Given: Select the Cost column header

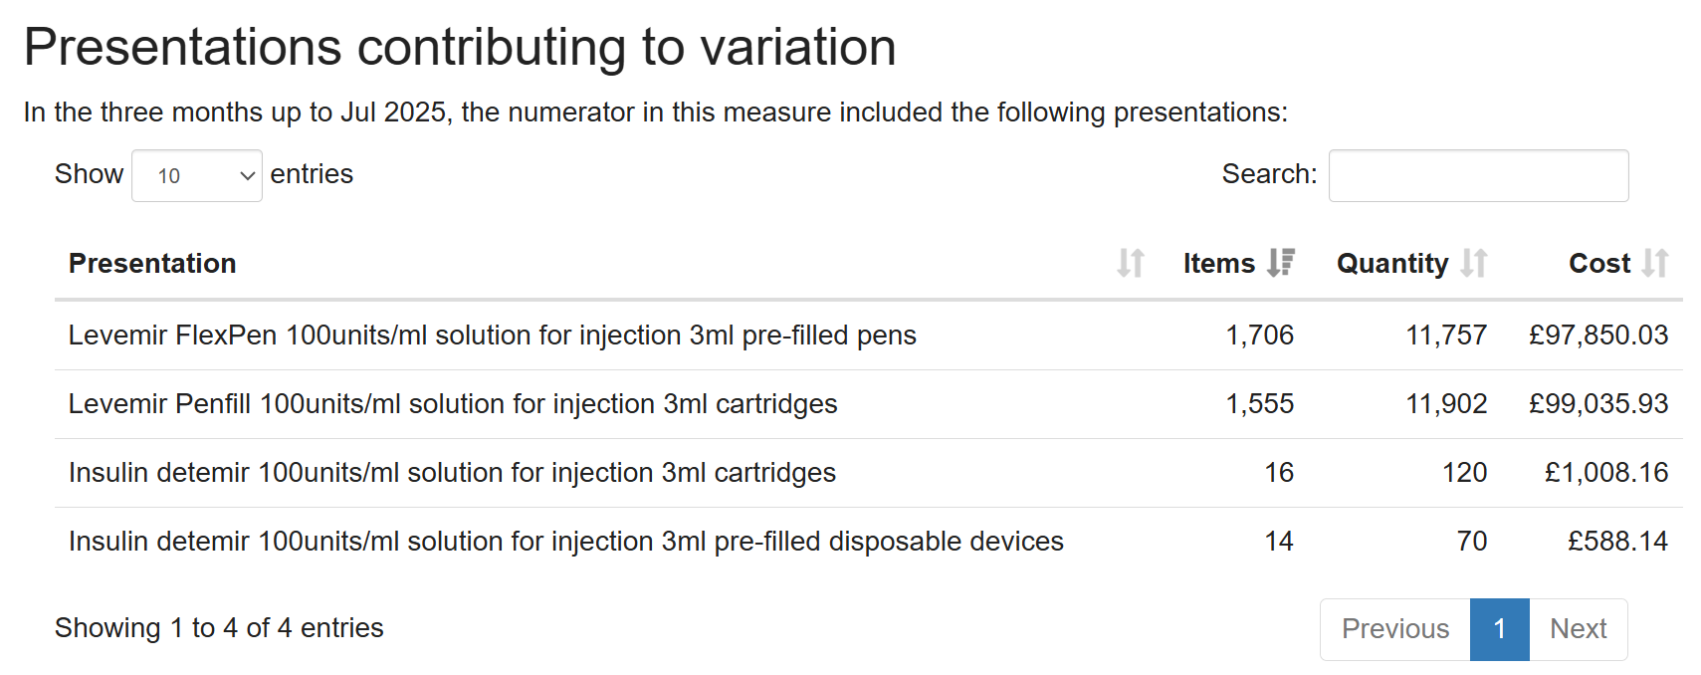Looking at the screenshot, I should point(1596,263).
